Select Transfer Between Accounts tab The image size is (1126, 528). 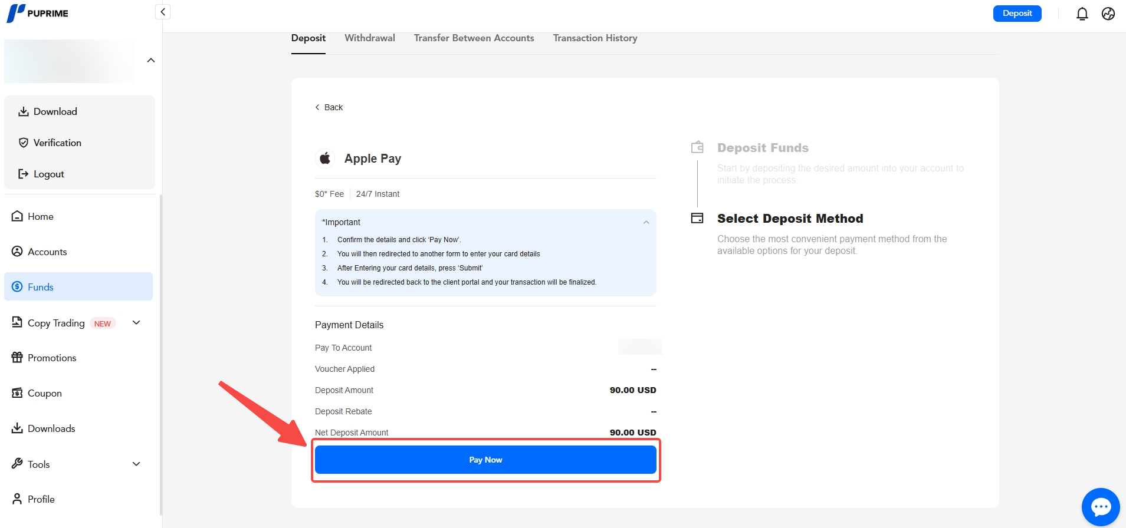point(474,38)
